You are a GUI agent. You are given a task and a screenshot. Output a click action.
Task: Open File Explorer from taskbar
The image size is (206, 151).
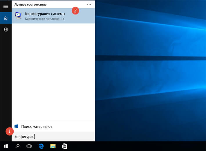tap(53, 146)
